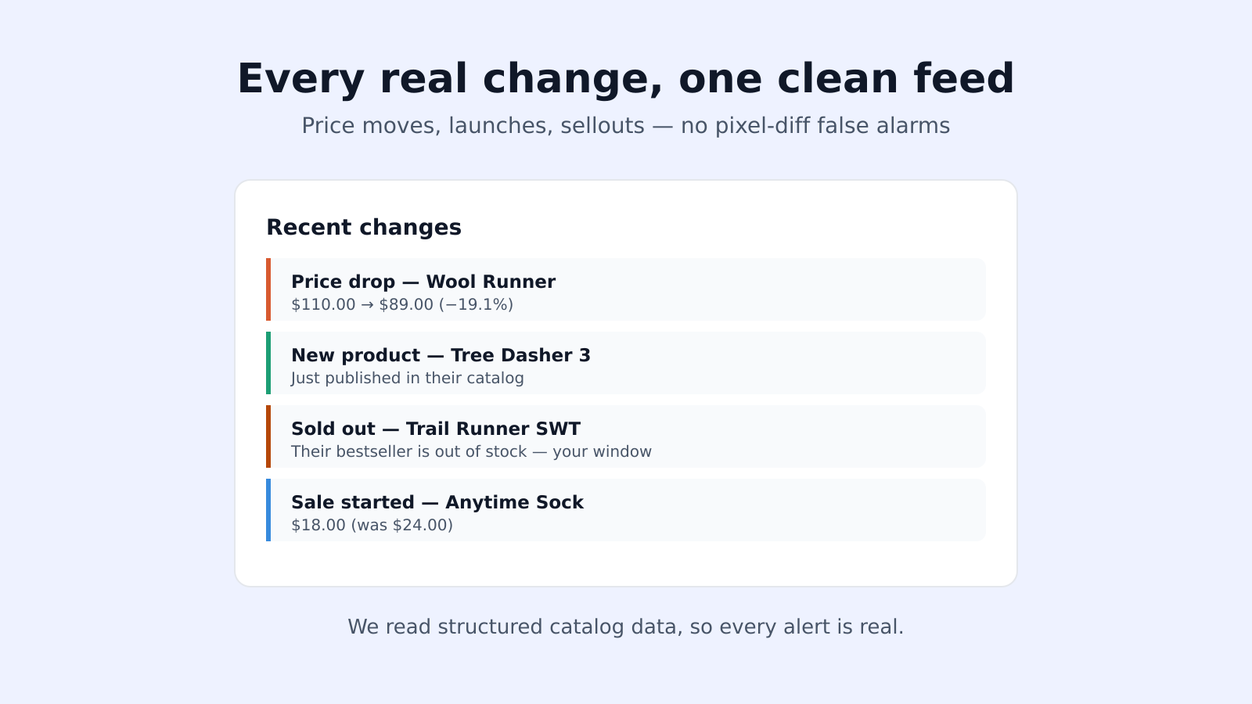Click the orange-red bar beside Price drop
This screenshot has height=704, width=1252.
point(268,289)
